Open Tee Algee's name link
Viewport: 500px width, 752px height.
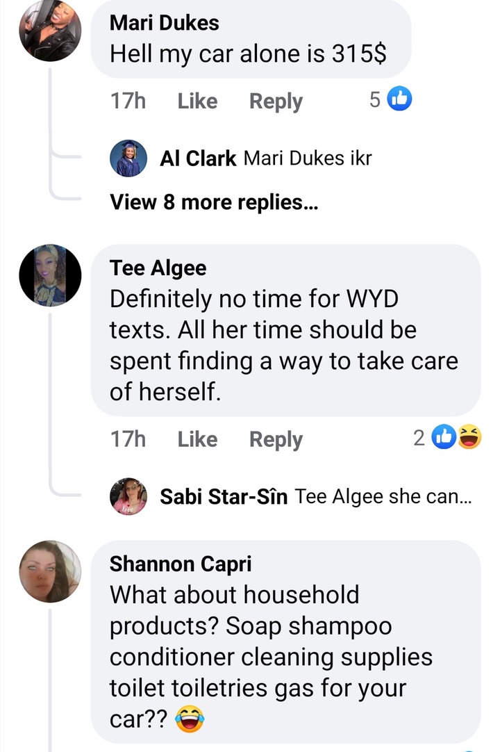[x=158, y=268]
